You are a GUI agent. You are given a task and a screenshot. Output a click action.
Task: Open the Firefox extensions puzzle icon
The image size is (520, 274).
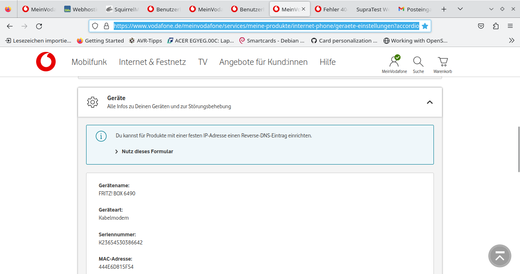click(x=496, y=26)
